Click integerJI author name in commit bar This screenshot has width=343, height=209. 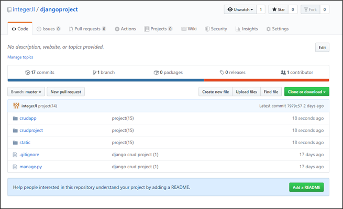tap(29, 106)
